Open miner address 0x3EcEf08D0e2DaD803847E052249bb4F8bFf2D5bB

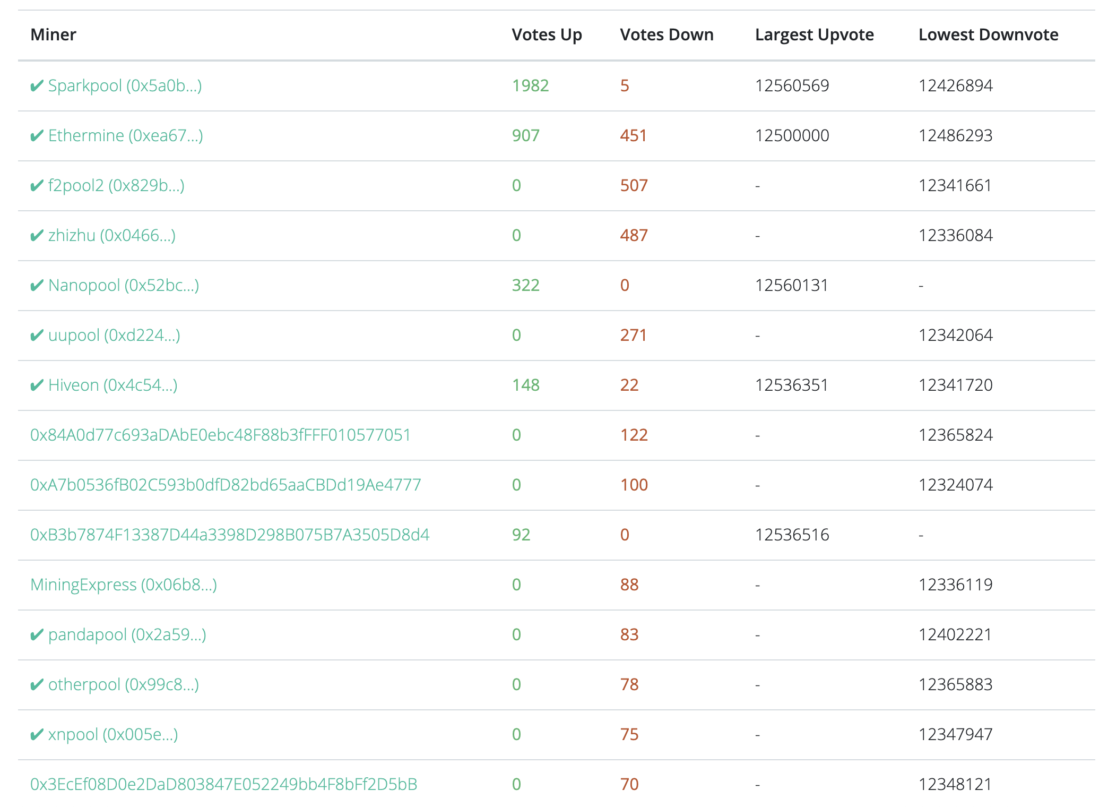coord(223,784)
